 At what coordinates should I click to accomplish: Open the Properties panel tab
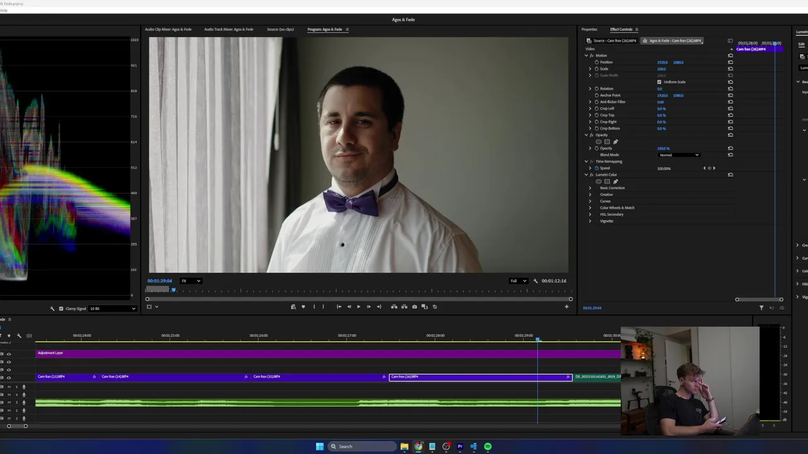pos(589,30)
